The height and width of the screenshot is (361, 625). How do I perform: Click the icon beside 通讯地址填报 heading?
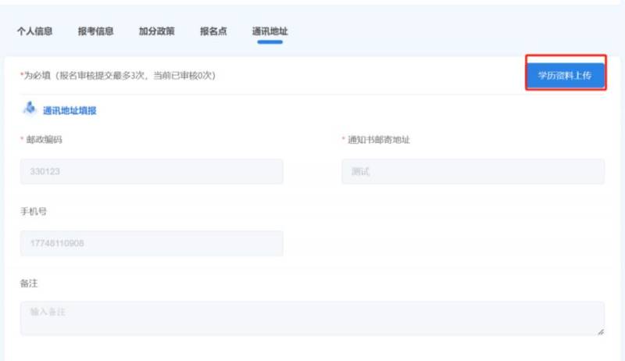(30, 109)
